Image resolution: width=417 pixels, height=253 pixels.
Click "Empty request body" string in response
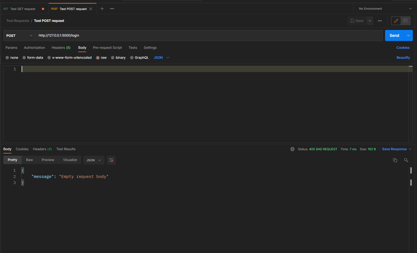click(x=84, y=177)
